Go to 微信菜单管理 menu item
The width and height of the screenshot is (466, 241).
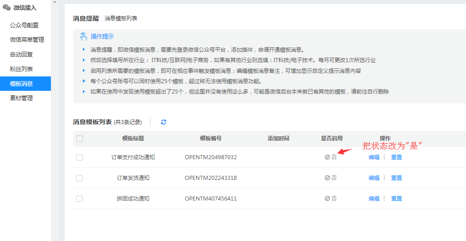pos(27,40)
